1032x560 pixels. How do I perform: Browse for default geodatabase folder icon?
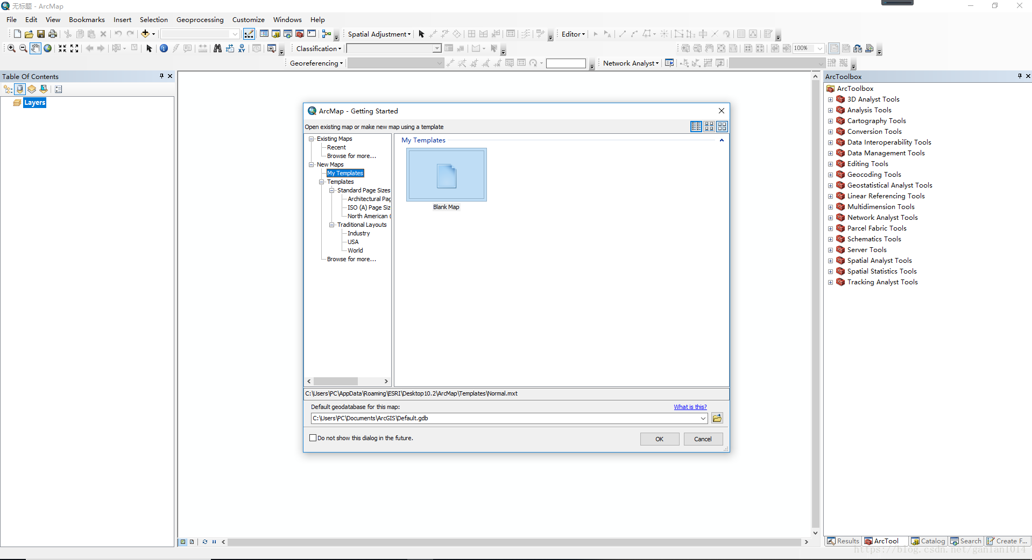tap(717, 418)
